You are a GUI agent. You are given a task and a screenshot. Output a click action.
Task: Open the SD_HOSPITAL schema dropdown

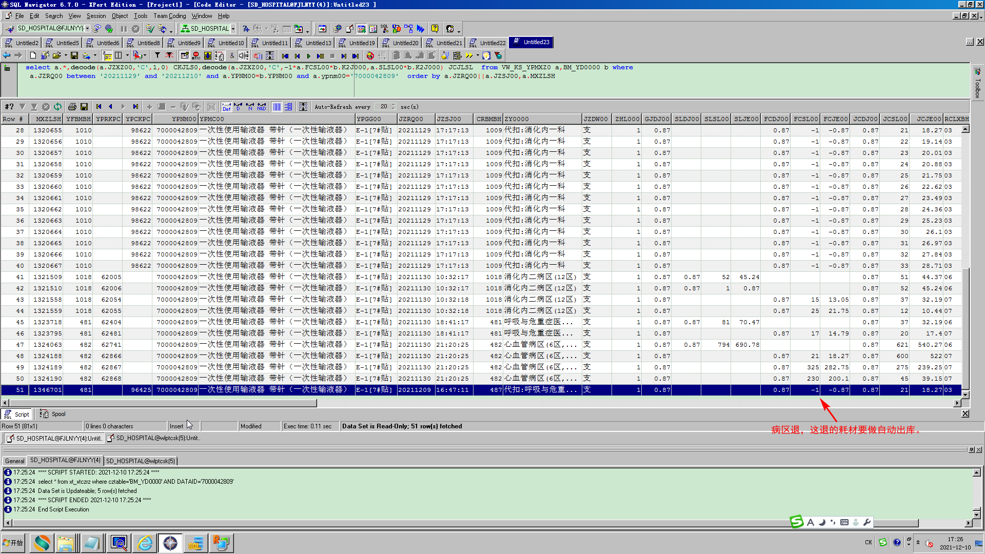coord(233,29)
